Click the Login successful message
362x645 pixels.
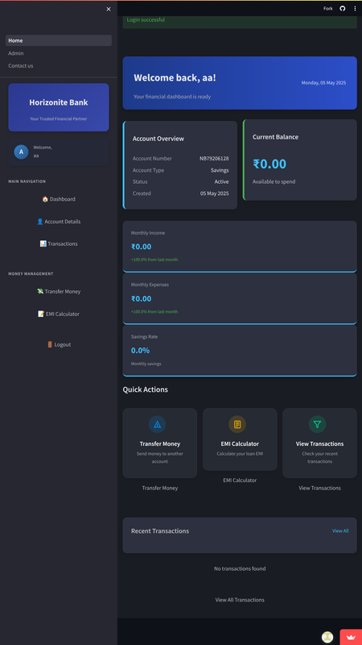pos(146,19)
